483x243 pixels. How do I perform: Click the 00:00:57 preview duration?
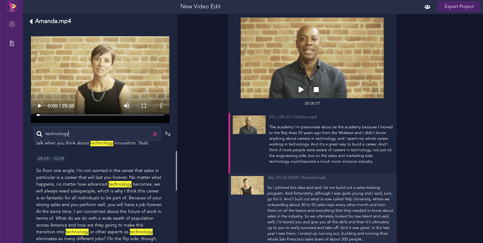(312, 104)
